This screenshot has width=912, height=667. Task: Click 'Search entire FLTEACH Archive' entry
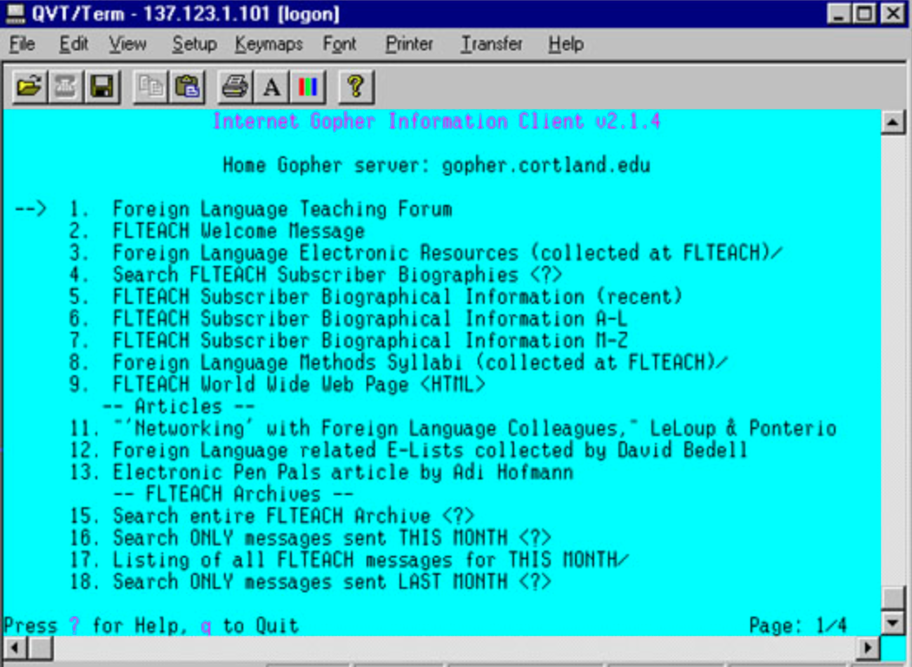[294, 516]
